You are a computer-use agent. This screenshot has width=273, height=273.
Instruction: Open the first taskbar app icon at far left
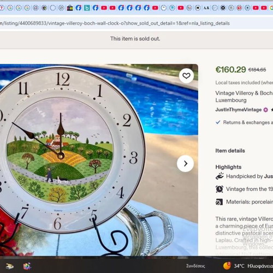(x=10, y=266)
